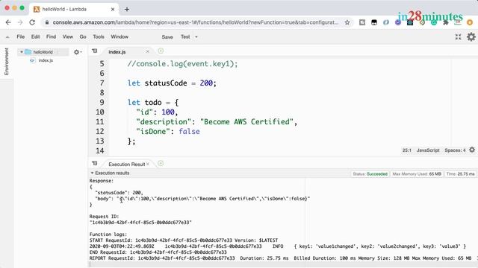Place cursor on let statusCode line
478x268 pixels.
pyautogui.click(x=172, y=83)
